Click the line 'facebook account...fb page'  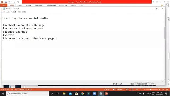pyautogui.click(x=24, y=25)
